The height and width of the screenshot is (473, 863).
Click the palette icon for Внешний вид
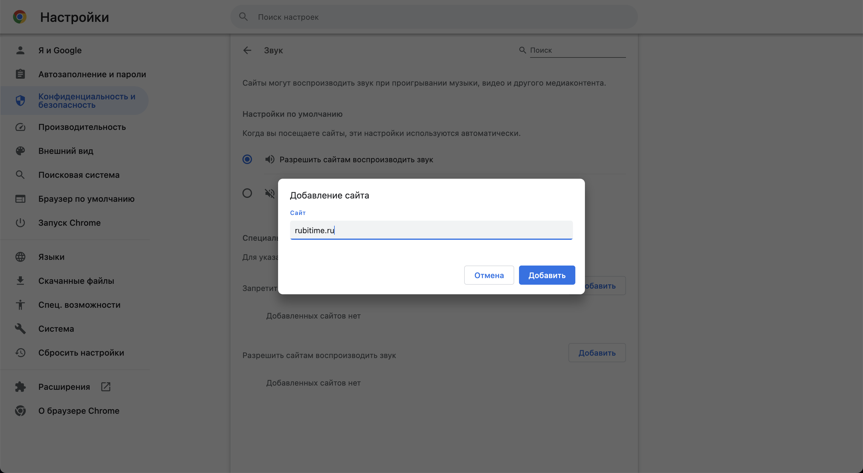[x=20, y=151]
